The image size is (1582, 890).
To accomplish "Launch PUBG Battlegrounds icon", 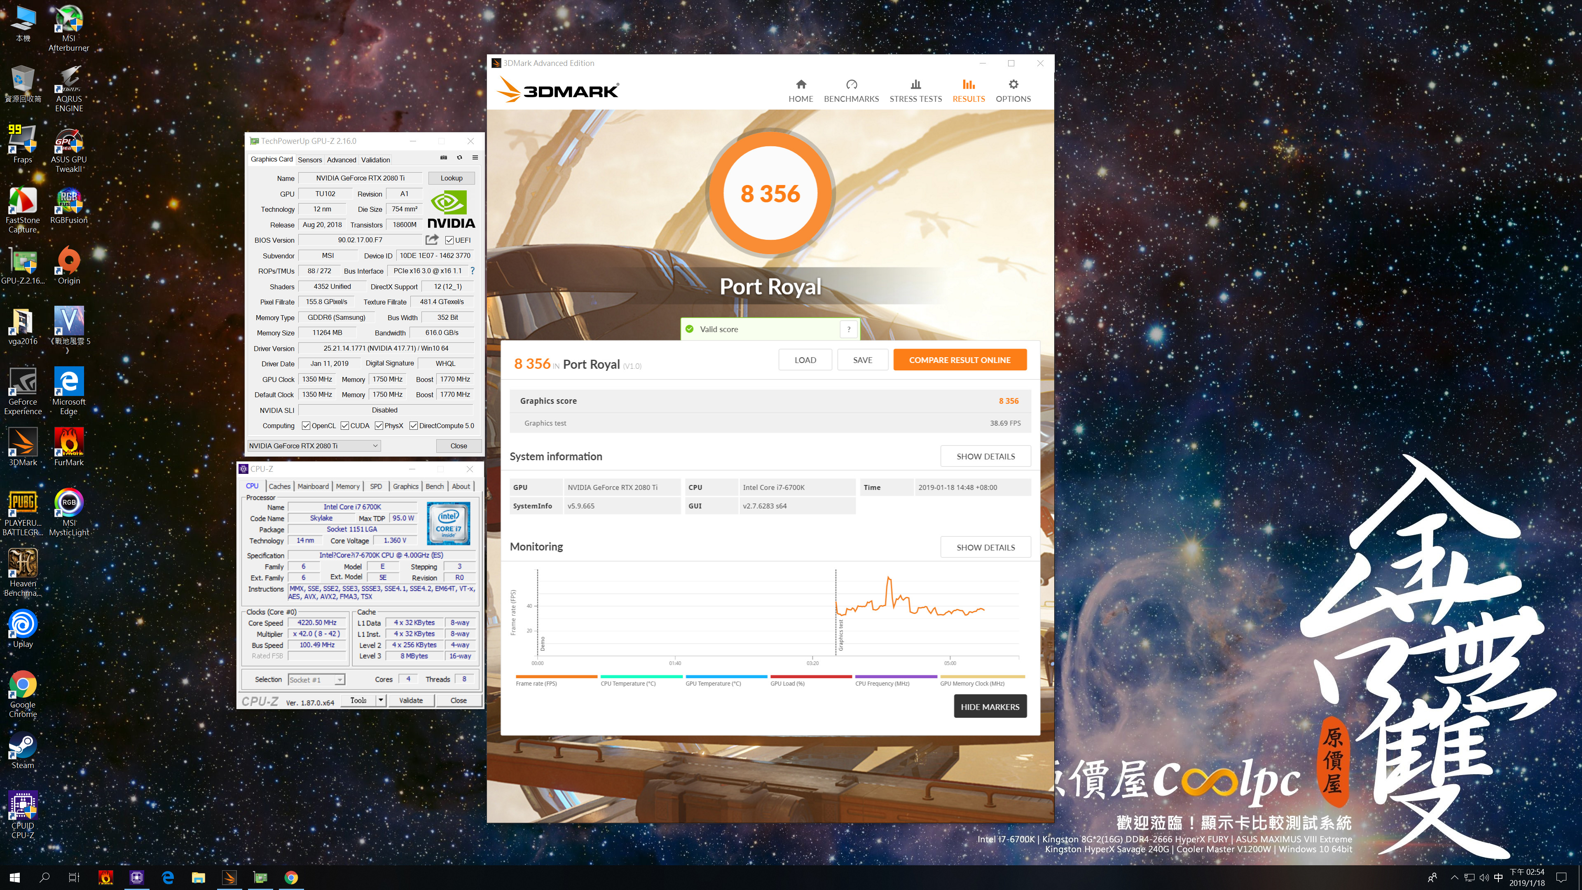I will coord(23,513).
